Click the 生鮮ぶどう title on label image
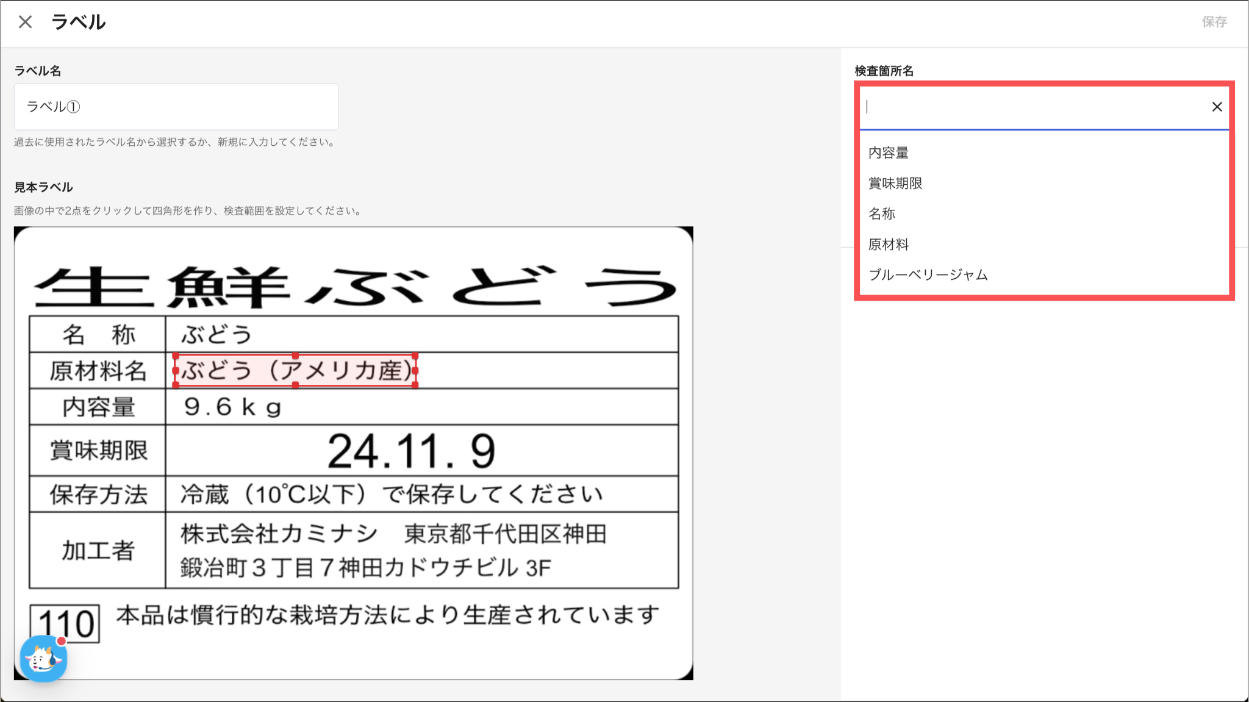The width and height of the screenshot is (1249, 702). coord(354,287)
